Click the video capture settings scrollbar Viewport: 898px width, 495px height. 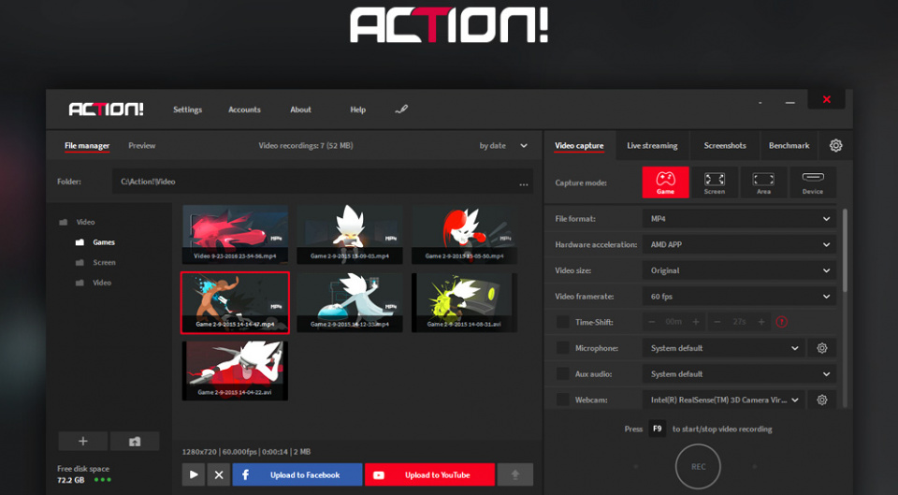point(845,252)
